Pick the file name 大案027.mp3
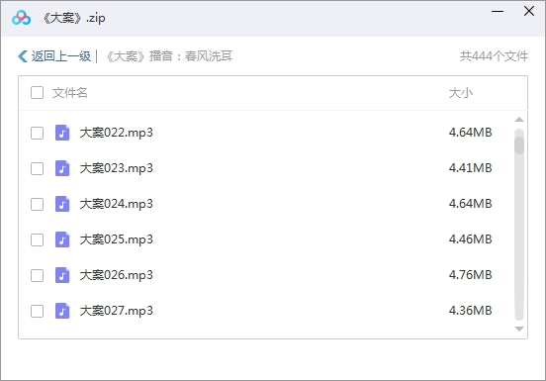 coord(117,311)
